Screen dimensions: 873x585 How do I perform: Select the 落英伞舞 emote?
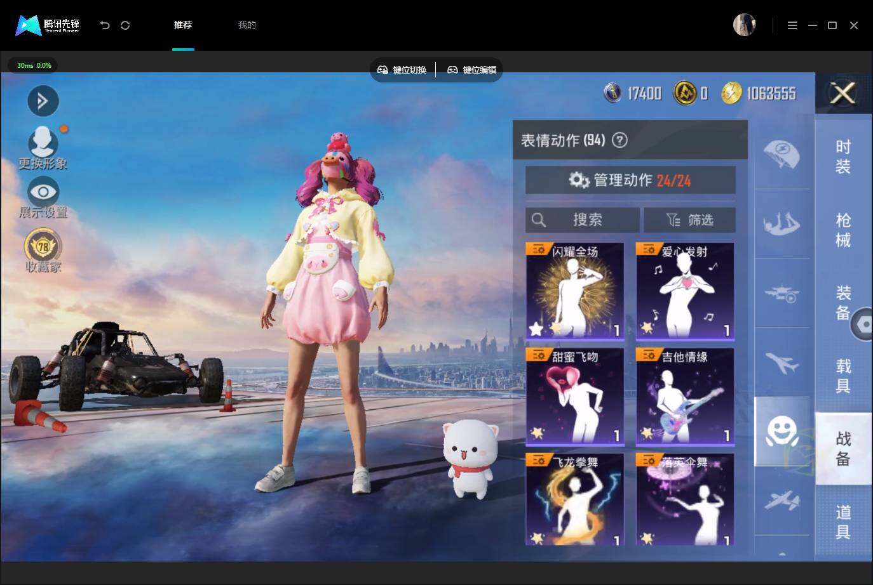[685, 499]
